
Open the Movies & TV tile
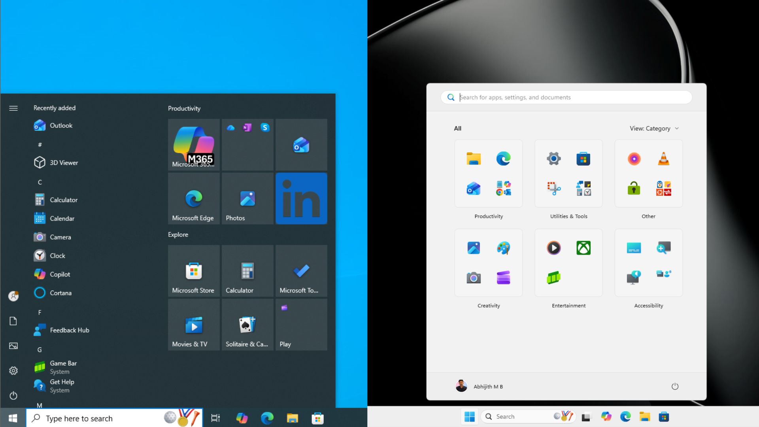tap(194, 325)
